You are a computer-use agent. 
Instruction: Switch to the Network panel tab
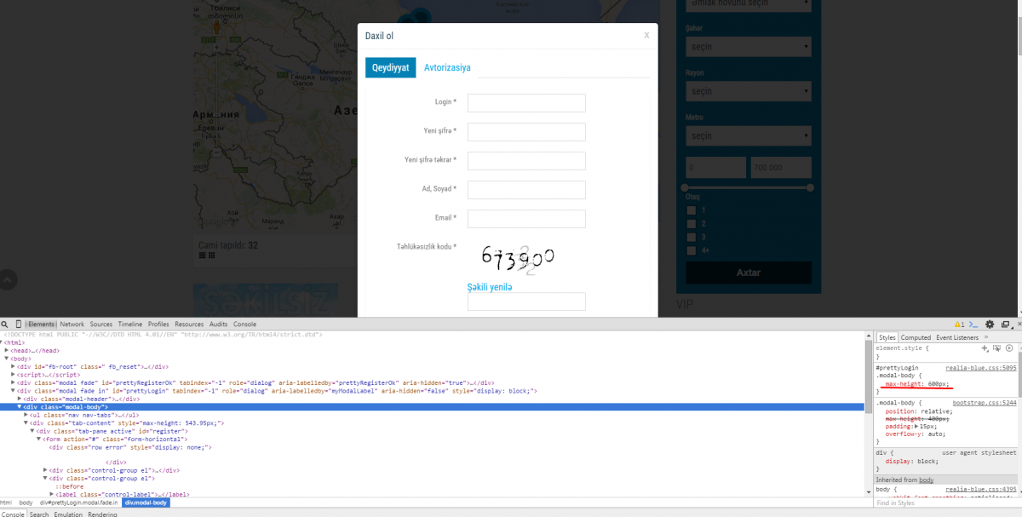[72, 325]
